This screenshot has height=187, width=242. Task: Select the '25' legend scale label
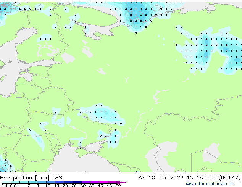[74, 185]
